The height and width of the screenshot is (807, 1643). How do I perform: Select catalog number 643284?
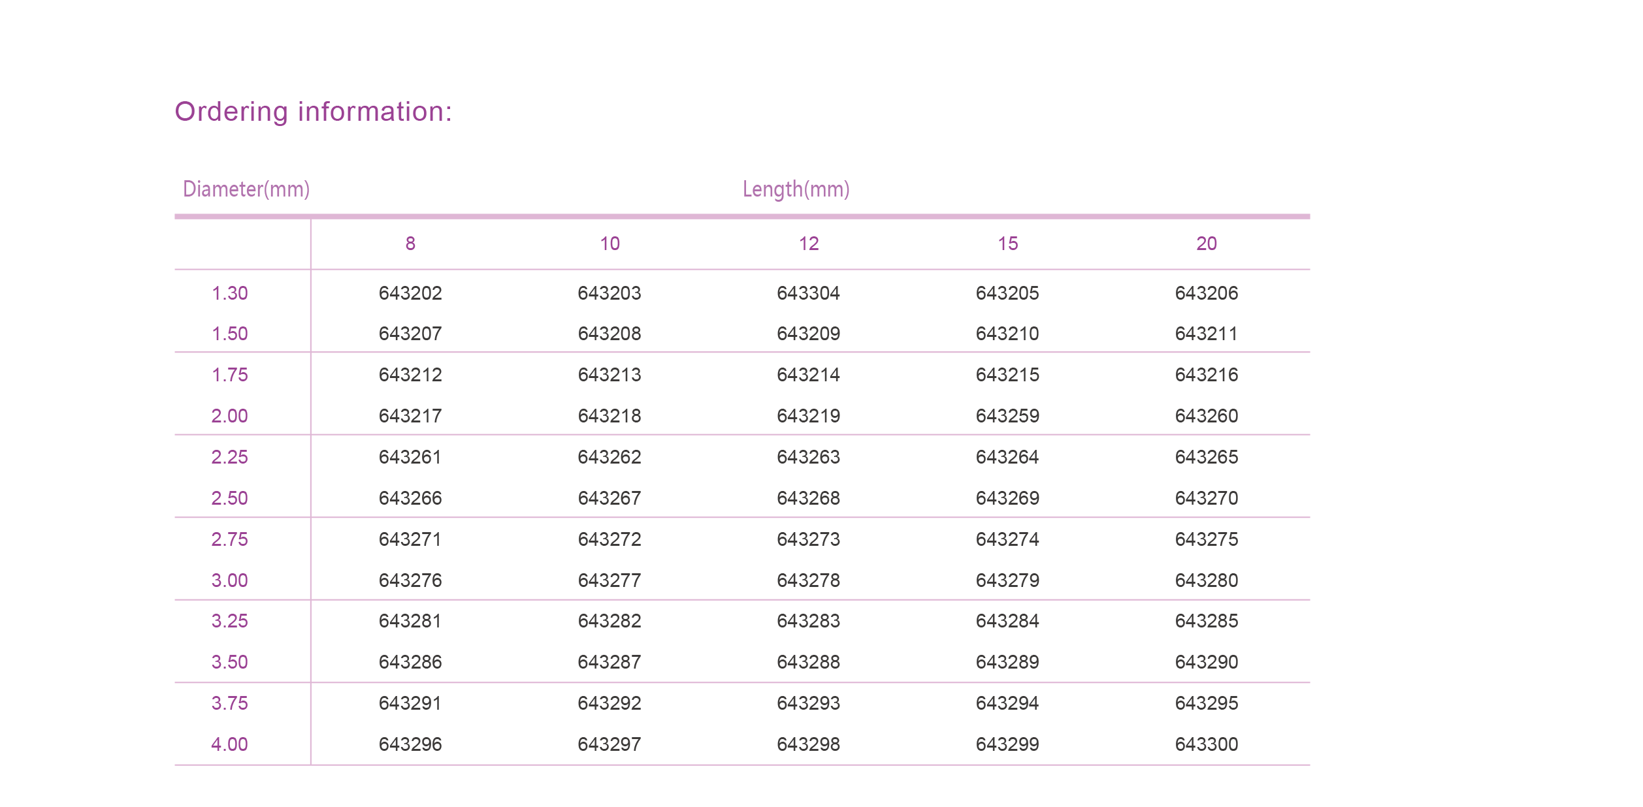pyautogui.click(x=1007, y=621)
